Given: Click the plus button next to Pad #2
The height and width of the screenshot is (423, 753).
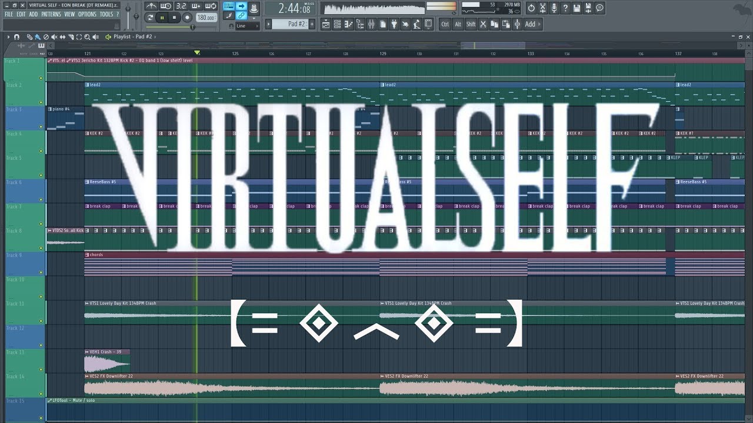Looking at the screenshot, I should coord(312,24).
